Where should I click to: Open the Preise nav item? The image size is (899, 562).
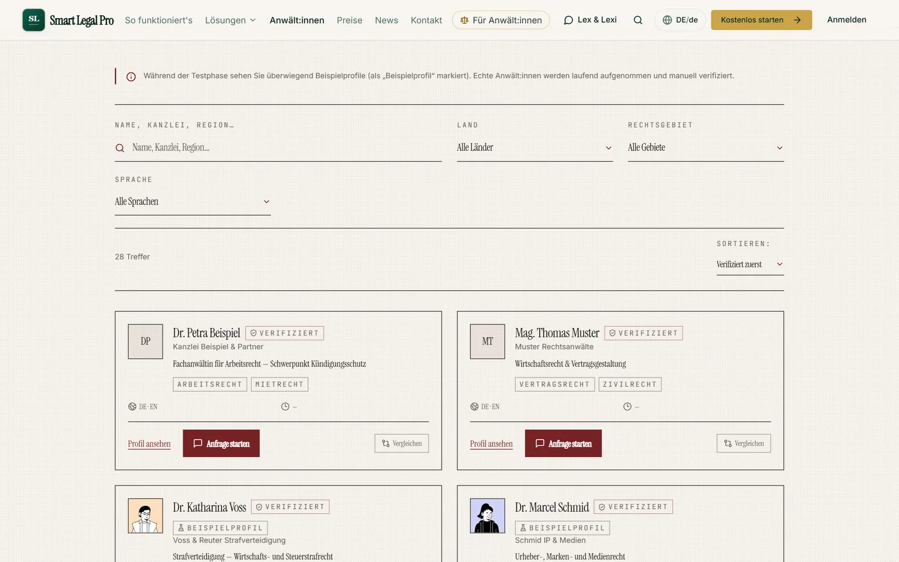349,20
